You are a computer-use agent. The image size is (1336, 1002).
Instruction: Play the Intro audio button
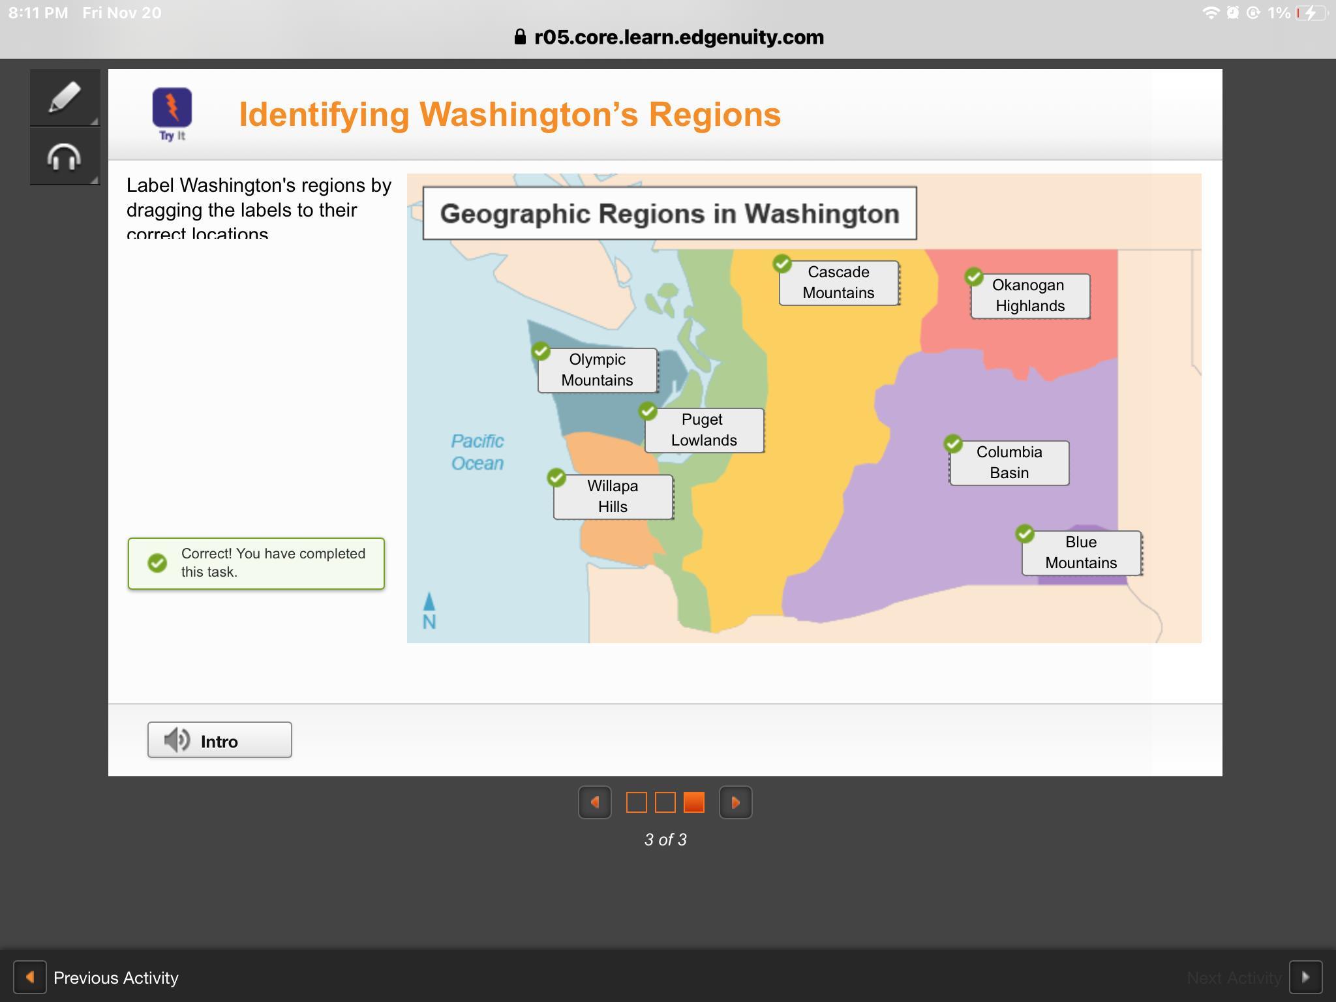[219, 740]
